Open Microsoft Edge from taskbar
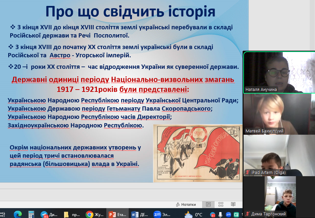The width and height of the screenshot is (315, 218). (18, 215)
